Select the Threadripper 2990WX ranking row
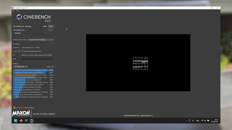Image resolution: width=232 pixels, height=130 pixels. point(33,70)
